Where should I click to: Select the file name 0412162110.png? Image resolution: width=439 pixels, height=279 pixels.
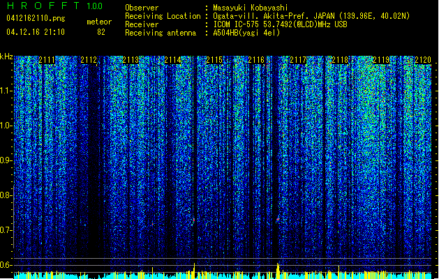click(x=36, y=18)
